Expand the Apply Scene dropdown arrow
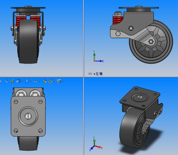178x155 pixels. click(54, 81)
